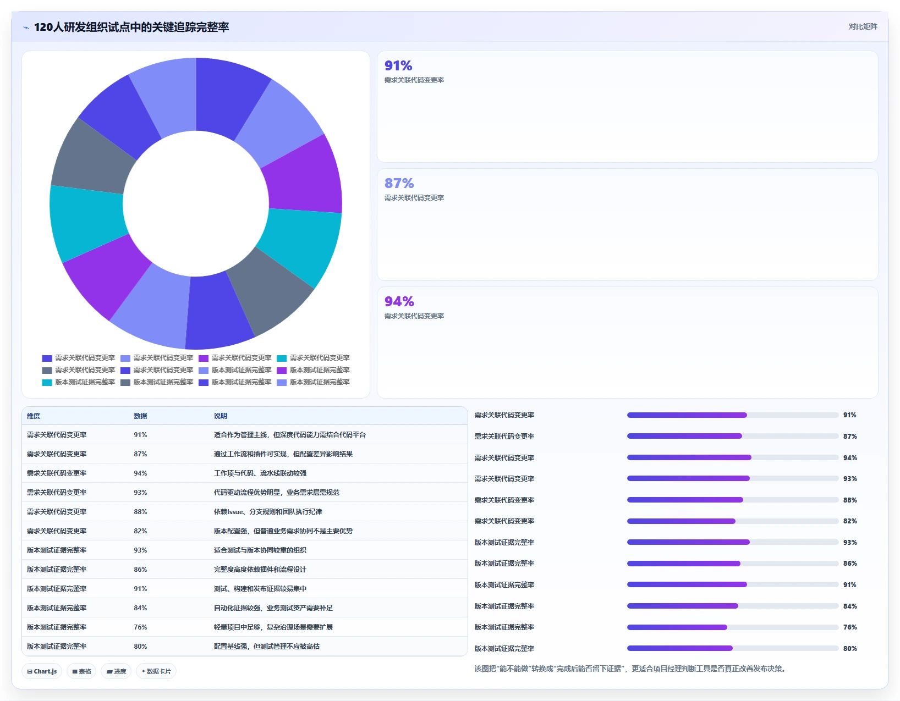900x701 pixels.
Task: Click the 87% value in the table
Action: coord(140,454)
